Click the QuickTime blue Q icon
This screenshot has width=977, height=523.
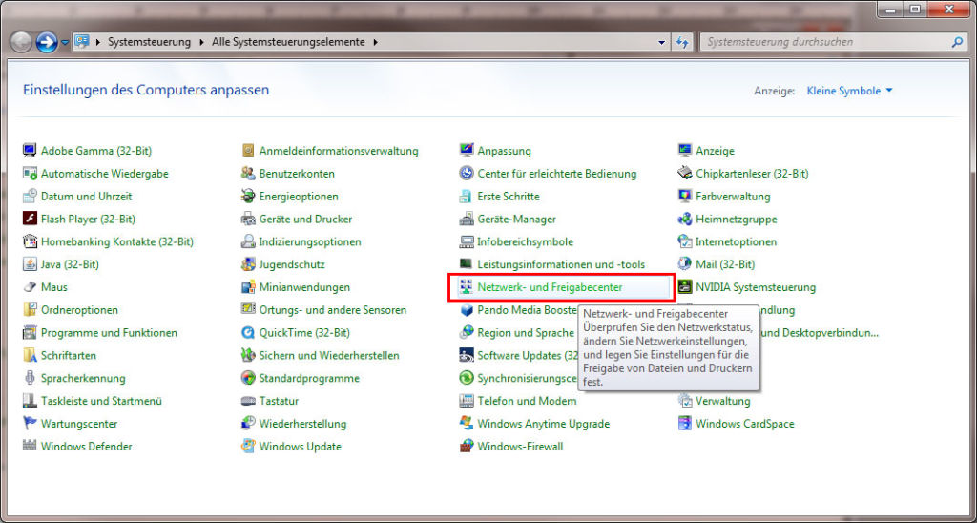click(x=248, y=333)
